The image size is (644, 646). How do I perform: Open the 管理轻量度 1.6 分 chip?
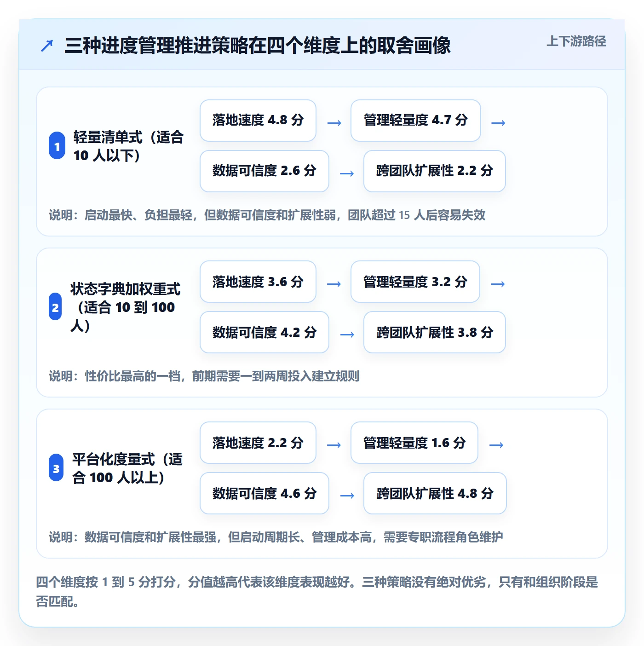tap(414, 443)
